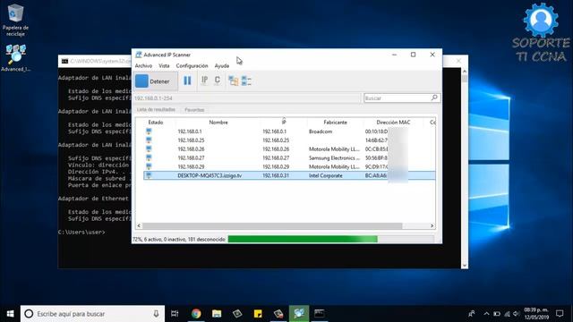Show hidden system tray icons
The width and height of the screenshot is (573, 322).
click(486, 314)
